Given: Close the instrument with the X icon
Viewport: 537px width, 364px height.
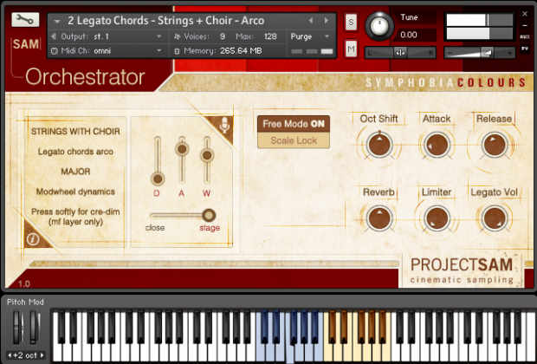Looking at the screenshot, I should coord(525,14).
